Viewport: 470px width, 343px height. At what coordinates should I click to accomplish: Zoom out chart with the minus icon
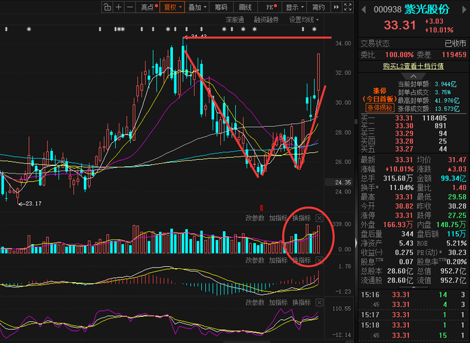click(130, 7)
